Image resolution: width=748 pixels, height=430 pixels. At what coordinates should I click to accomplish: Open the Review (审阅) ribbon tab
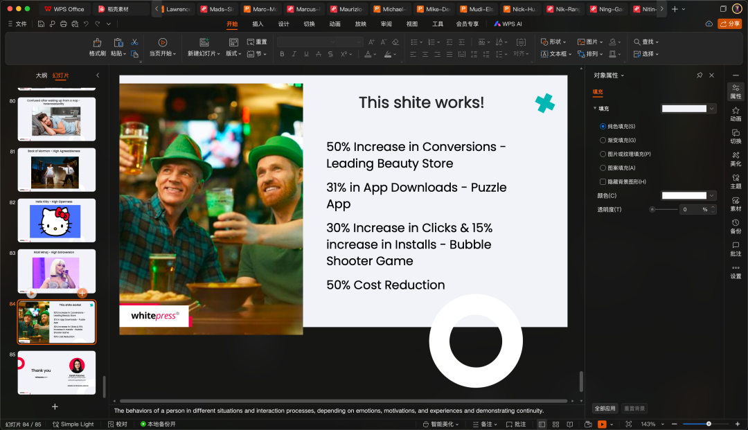point(386,24)
